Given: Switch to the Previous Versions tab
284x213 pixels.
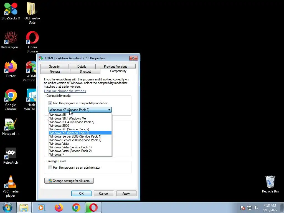Looking at the screenshot, I should coord(116,67).
